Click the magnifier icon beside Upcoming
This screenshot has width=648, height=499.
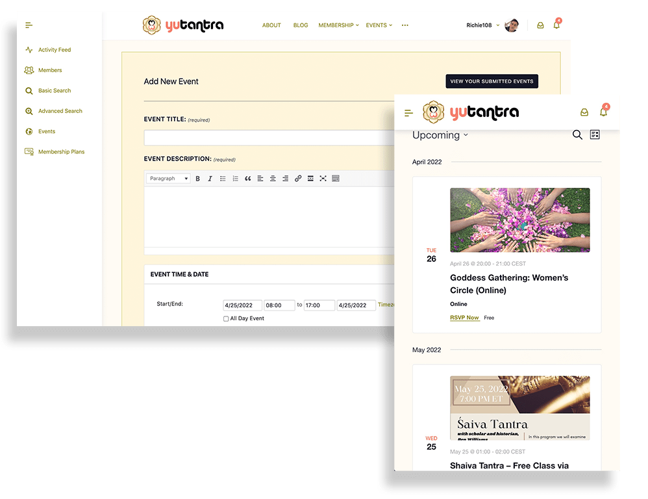577,134
